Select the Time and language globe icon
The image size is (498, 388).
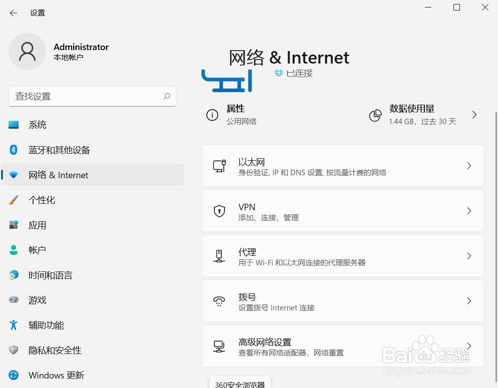14,275
